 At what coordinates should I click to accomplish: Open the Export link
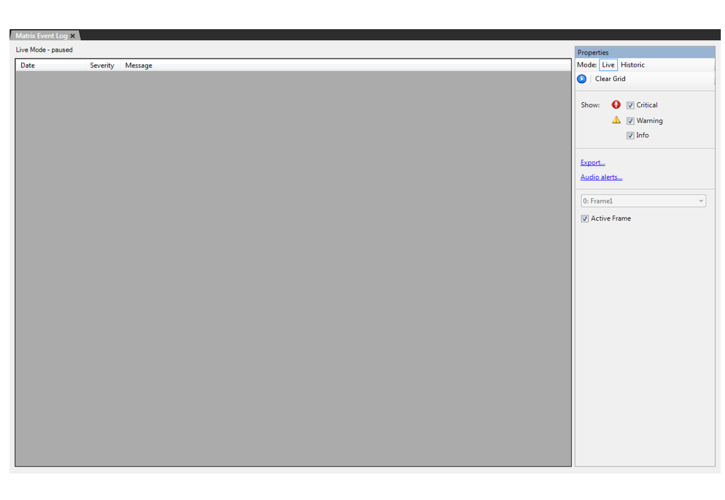(x=593, y=163)
